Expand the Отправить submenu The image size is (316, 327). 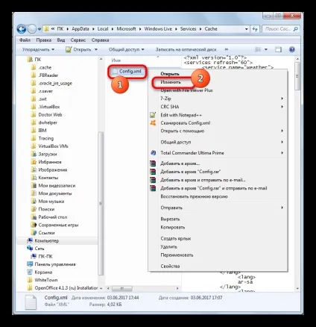(282, 208)
